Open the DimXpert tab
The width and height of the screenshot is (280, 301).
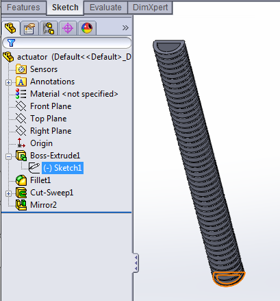click(x=150, y=8)
